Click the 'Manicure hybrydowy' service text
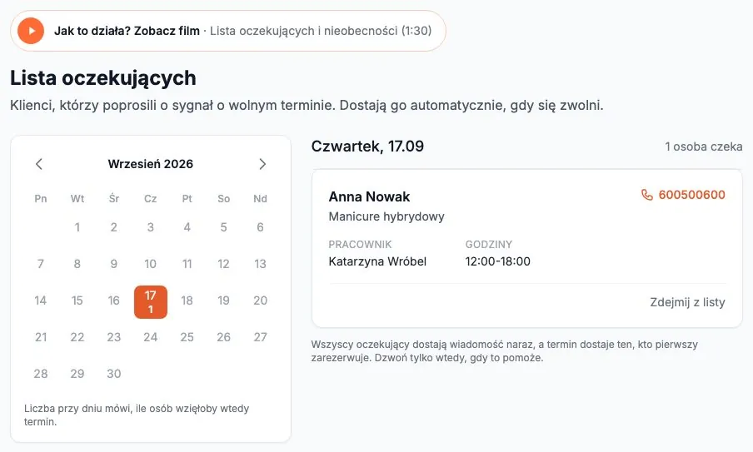Viewport: 753px width, 452px height. (x=386, y=216)
